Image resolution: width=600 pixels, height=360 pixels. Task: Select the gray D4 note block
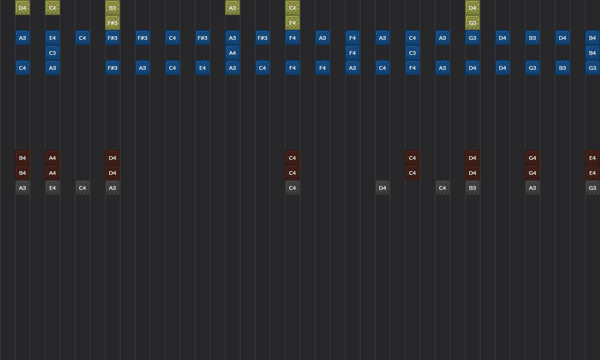click(x=382, y=188)
